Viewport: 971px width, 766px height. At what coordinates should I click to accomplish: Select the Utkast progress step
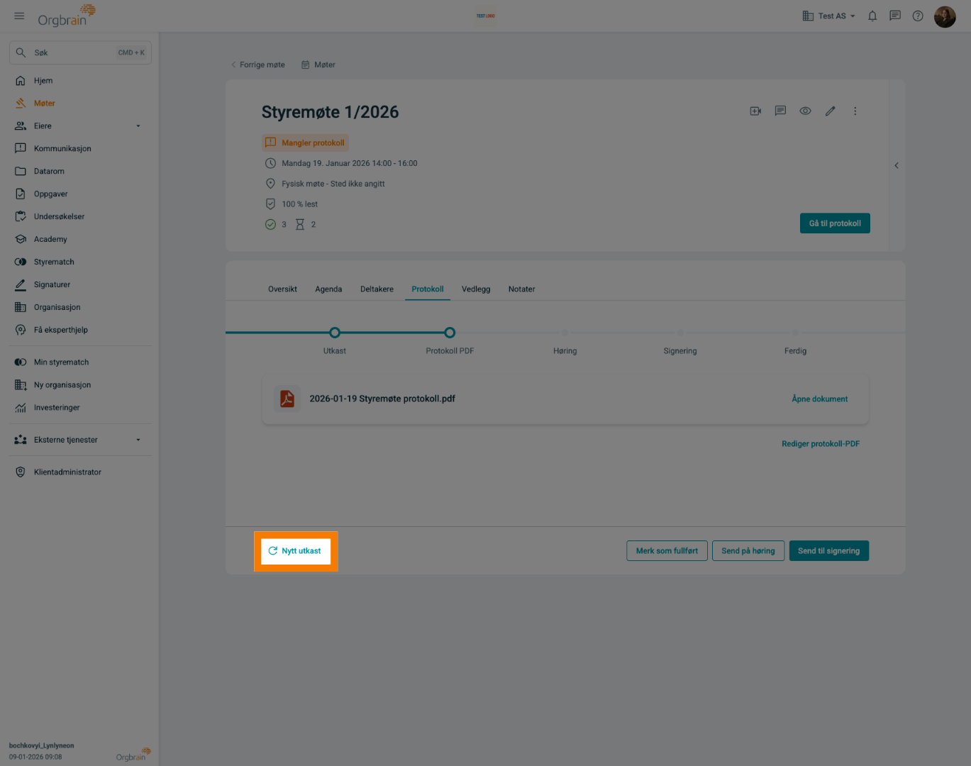pyautogui.click(x=335, y=333)
